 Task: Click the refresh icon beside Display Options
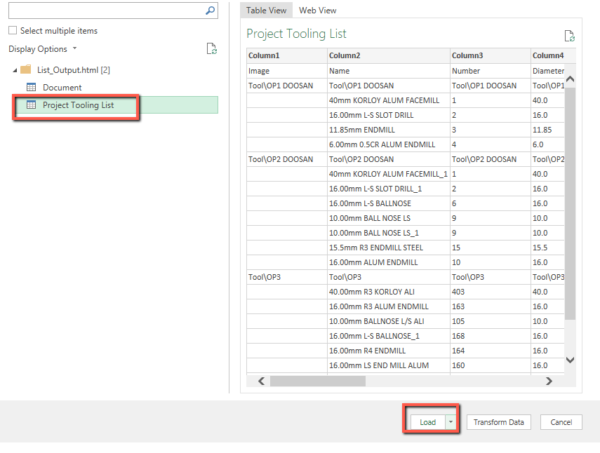click(211, 48)
